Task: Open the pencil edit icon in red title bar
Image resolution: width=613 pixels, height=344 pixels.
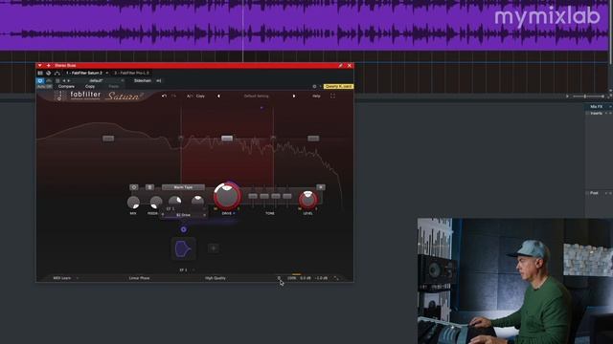Action: coord(341,66)
